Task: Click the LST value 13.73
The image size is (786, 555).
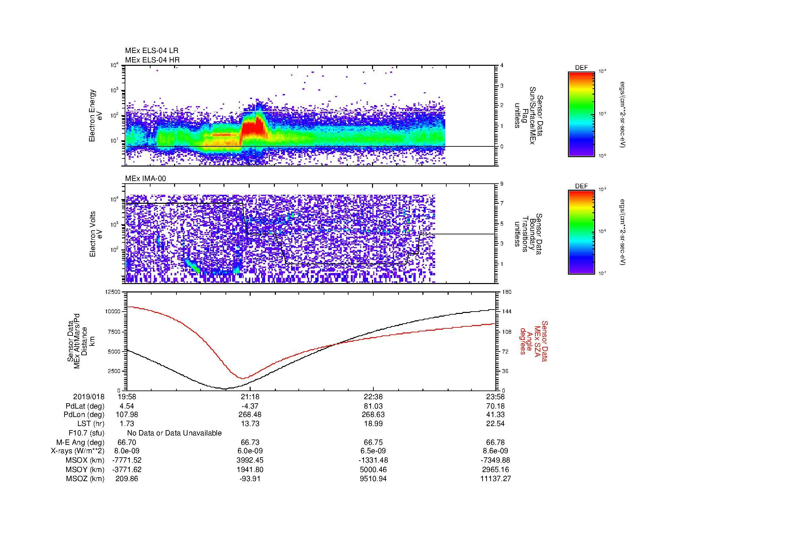Action: pyautogui.click(x=250, y=424)
